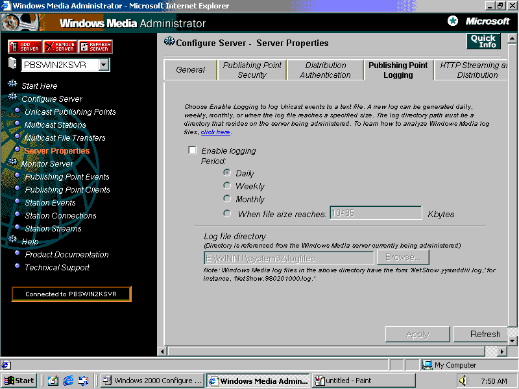View Station Connections page

(x=60, y=215)
